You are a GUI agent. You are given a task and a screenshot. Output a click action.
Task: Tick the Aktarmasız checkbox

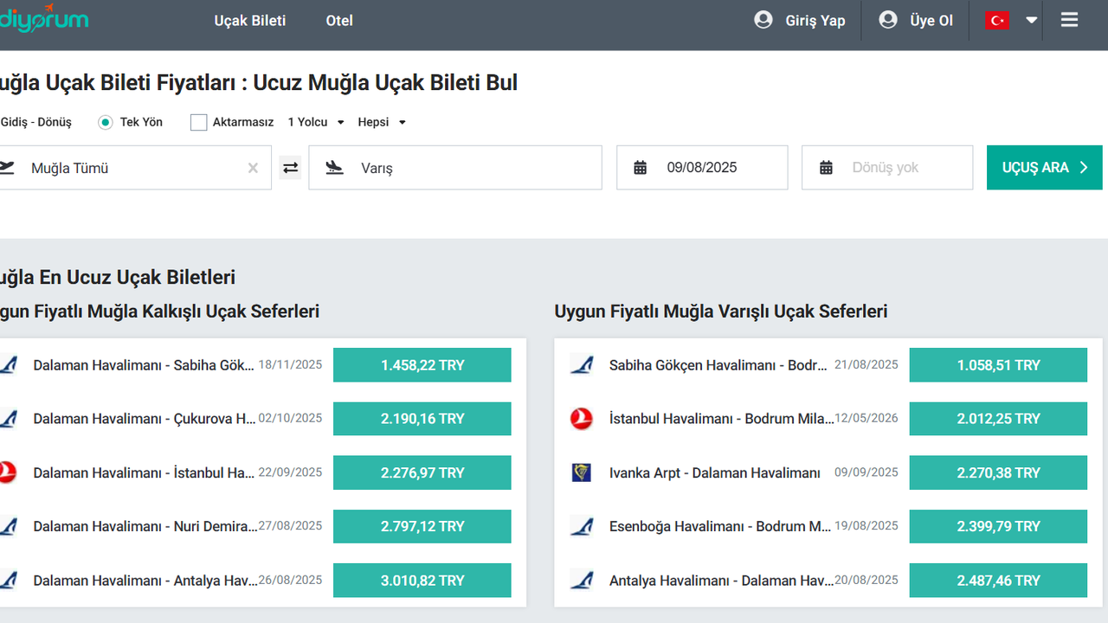click(x=198, y=122)
